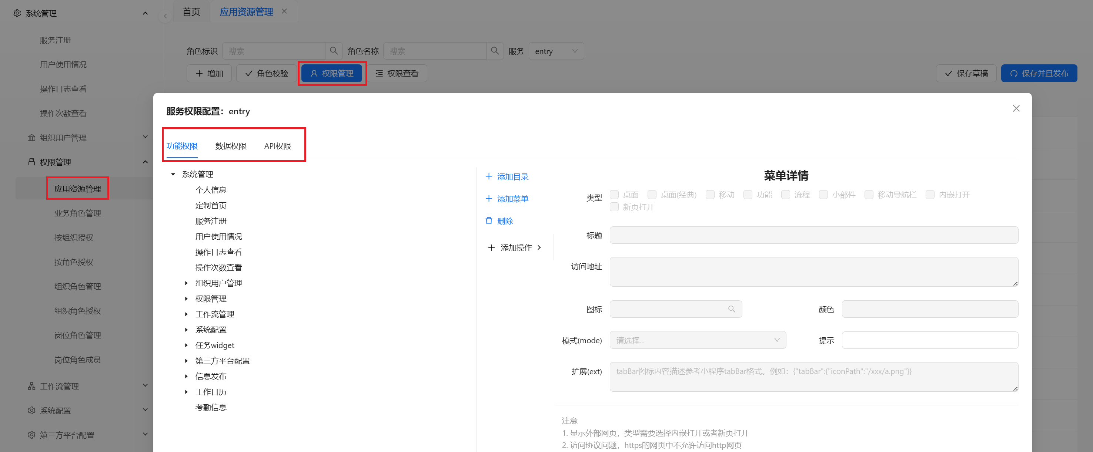
Task: Click the gear icon beside 系统管理 in sidebar
Action: [17, 13]
